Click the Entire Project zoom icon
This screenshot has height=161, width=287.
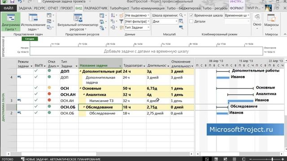(181, 21)
